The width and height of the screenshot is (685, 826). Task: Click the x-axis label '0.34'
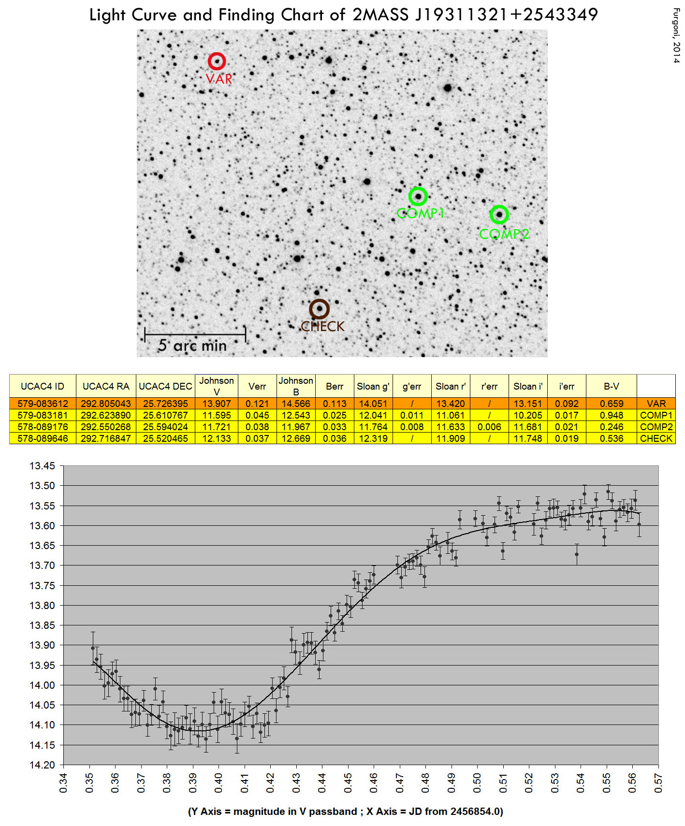63,783
